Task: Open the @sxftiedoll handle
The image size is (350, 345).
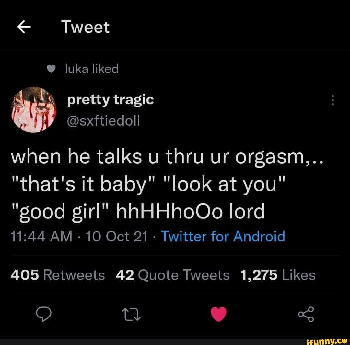Action: [103, 121]
